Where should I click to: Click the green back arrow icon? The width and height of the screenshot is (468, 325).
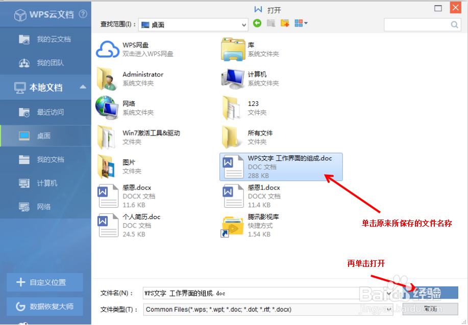(x=257, y=23)
